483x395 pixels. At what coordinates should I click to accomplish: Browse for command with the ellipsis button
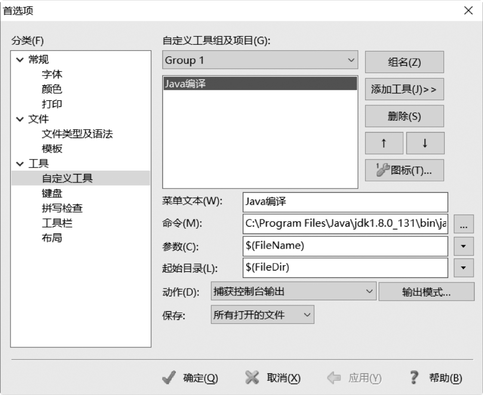pyautogui.click(x=464, y=224)
